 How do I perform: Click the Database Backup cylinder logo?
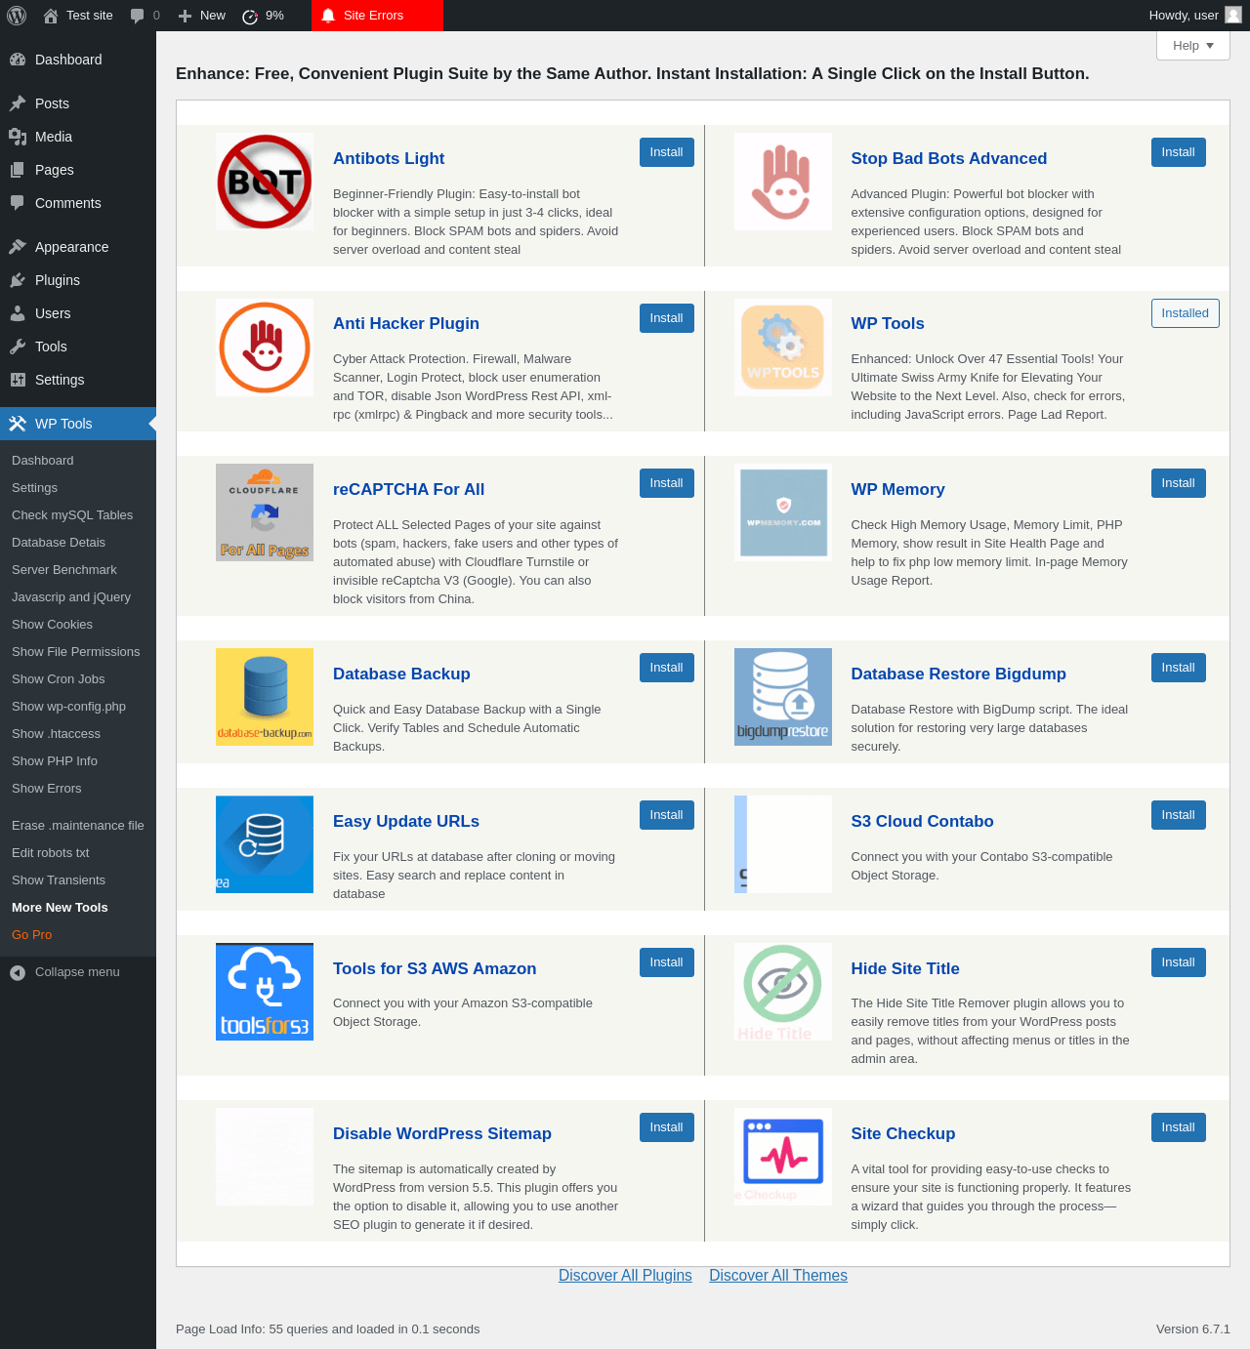click(265, 697)
